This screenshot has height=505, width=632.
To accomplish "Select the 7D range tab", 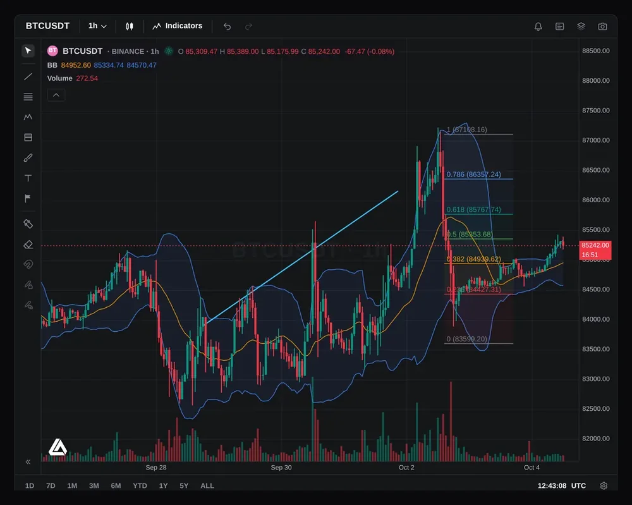I will [x=51, y=485].
